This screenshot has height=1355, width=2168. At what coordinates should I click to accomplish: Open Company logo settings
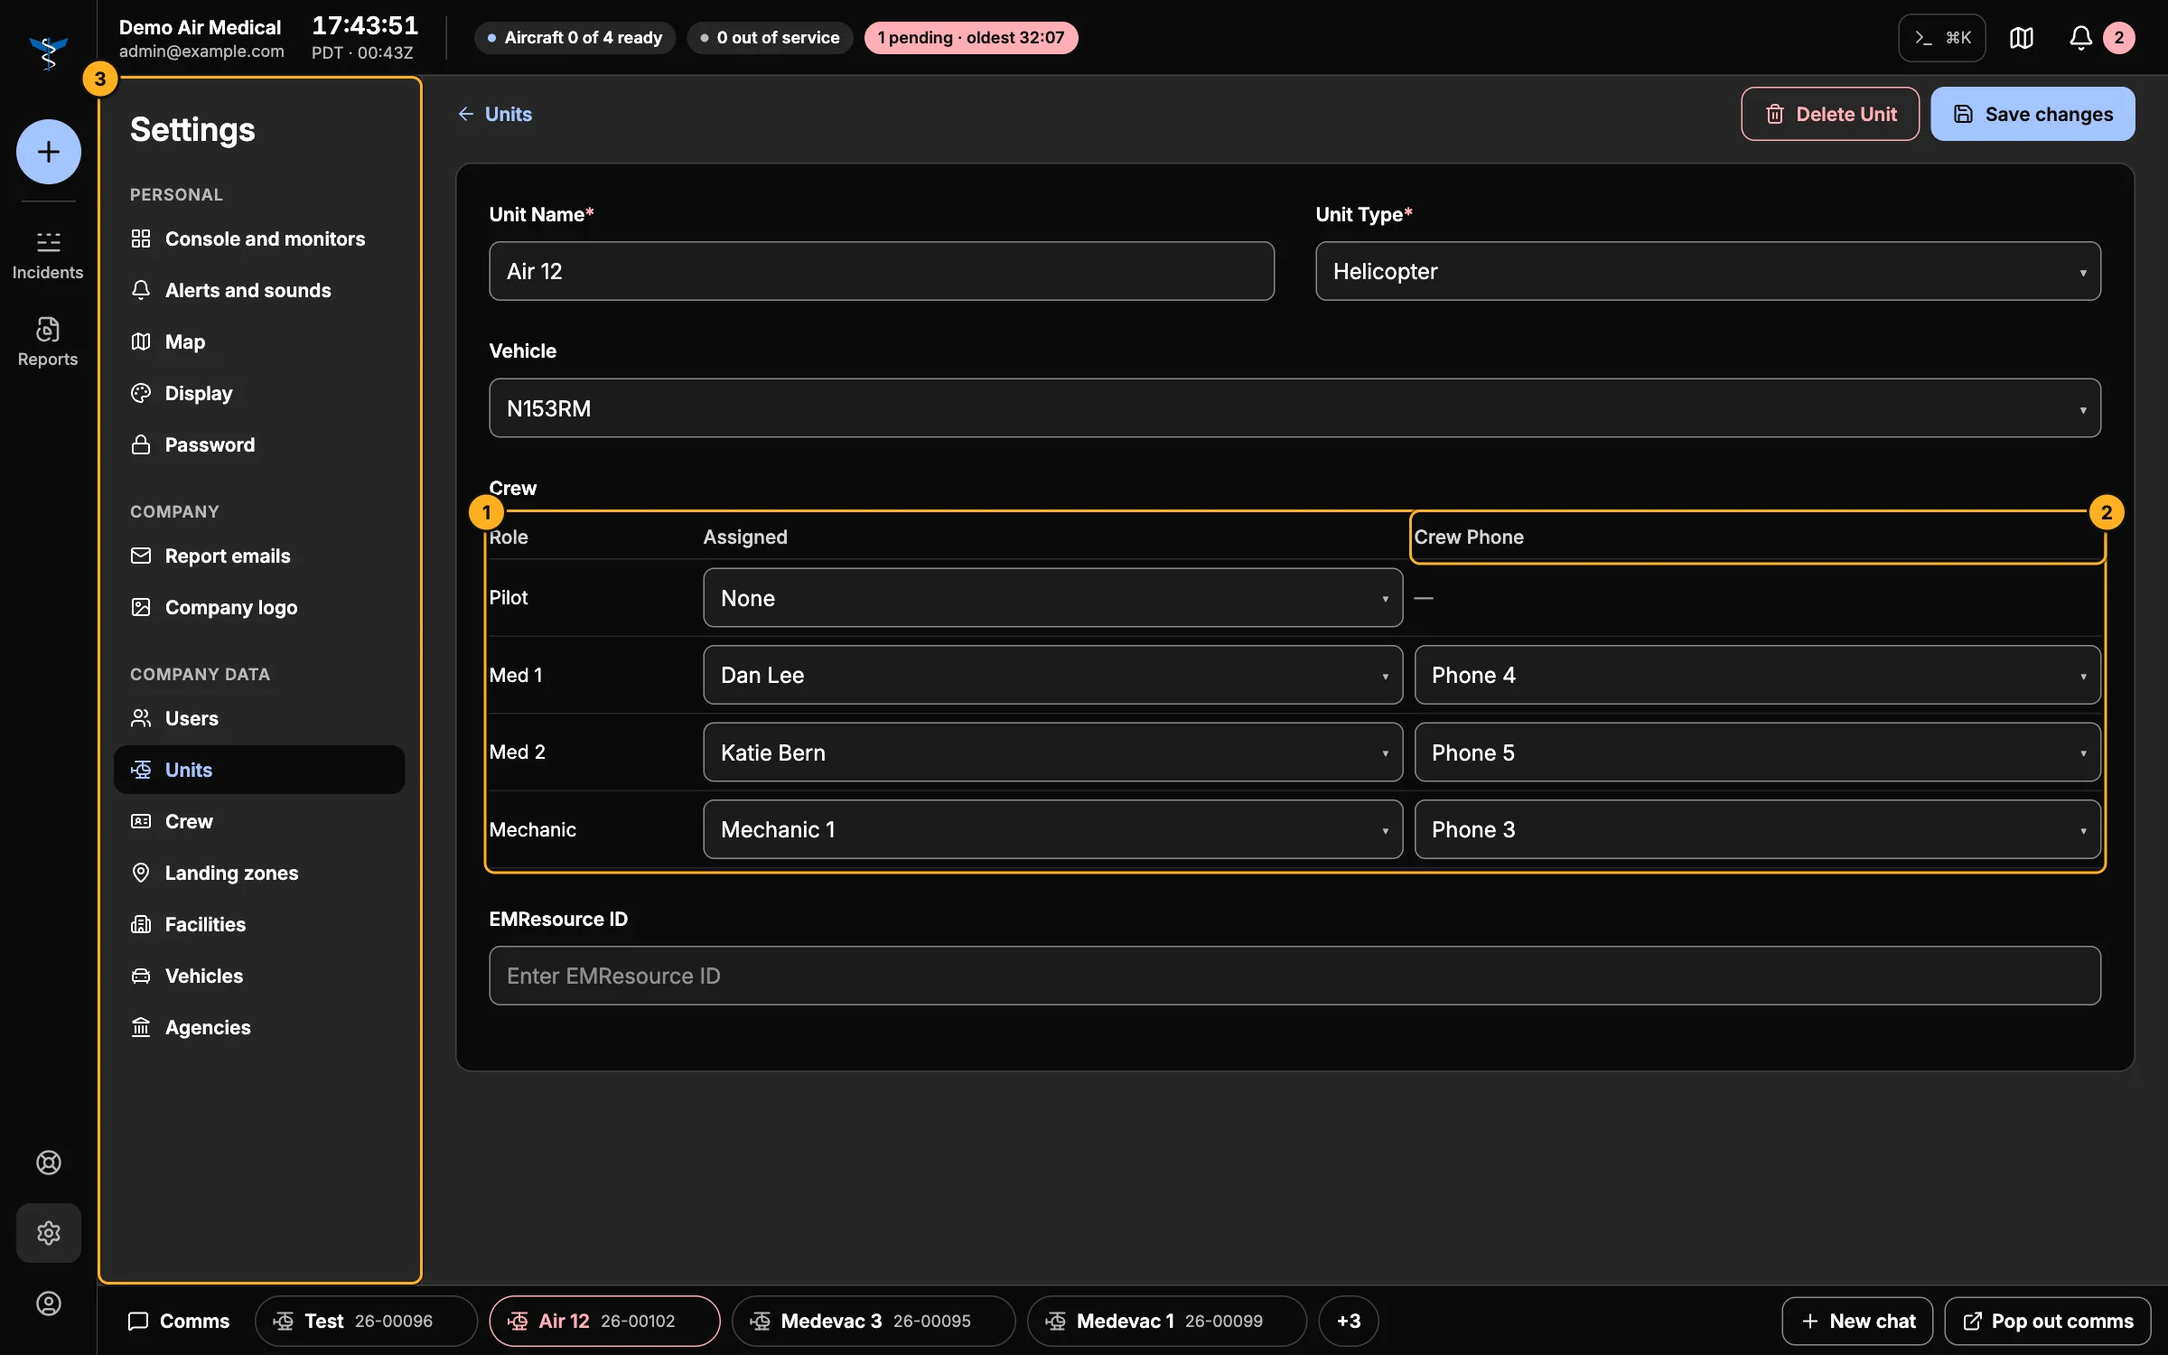(259, 608)
